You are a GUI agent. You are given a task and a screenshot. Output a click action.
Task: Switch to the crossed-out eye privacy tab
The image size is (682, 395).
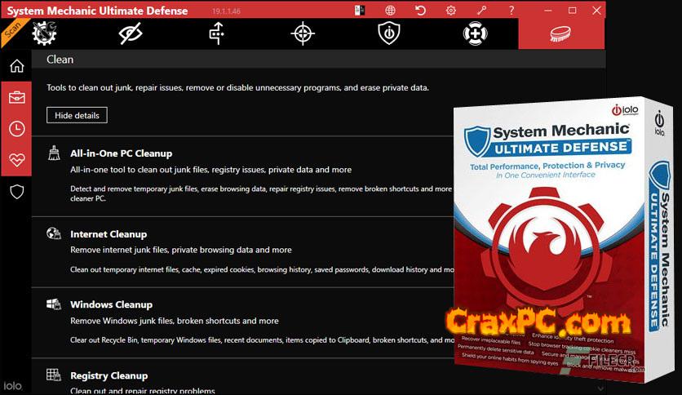(x=131, y=33)
